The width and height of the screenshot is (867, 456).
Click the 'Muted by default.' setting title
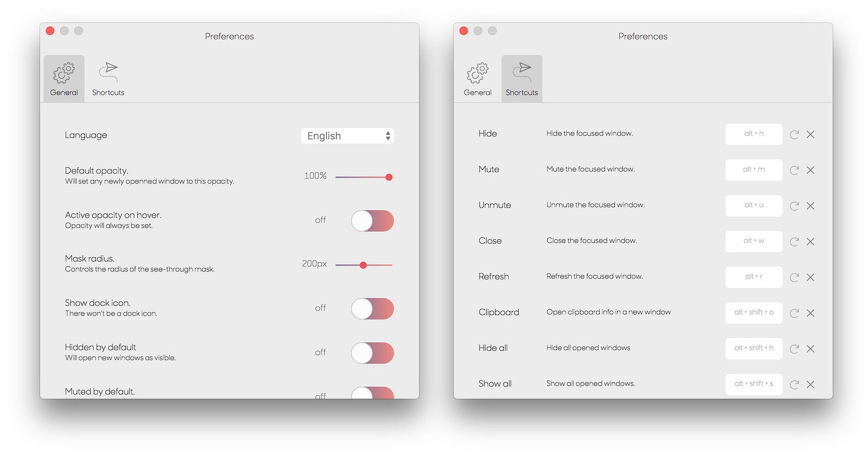click(x=100, y=392)
